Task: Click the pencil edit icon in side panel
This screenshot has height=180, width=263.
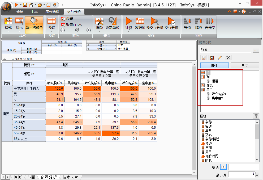Action: click(220, 58)
